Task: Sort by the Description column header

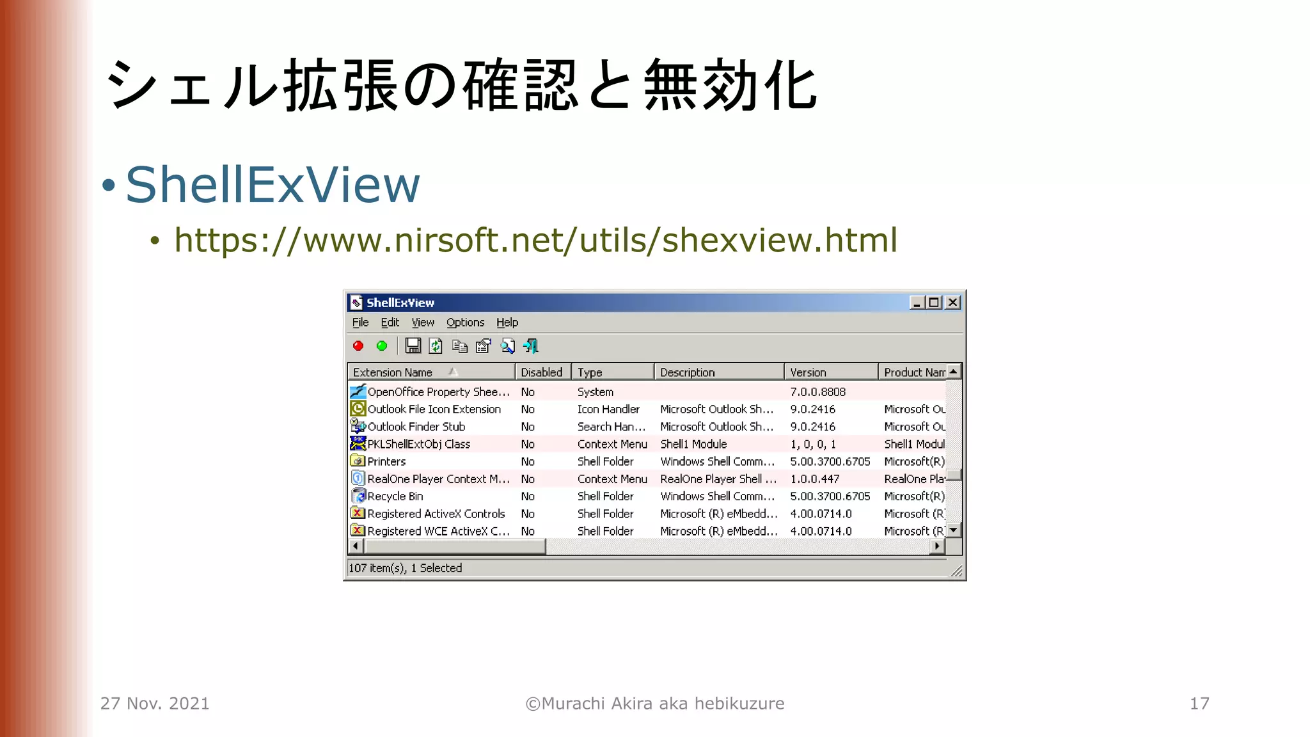Action: pyautogui.click(x=720, y=372)
